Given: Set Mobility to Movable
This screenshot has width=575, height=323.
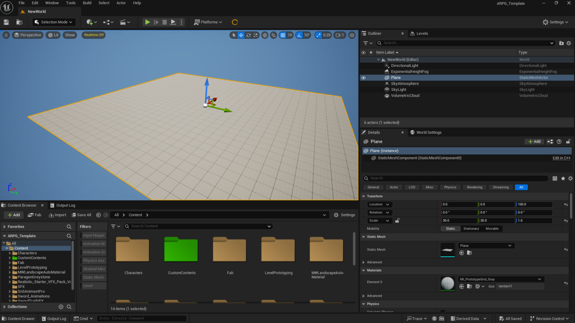Looking at the screenshot, I should point(492,229).
